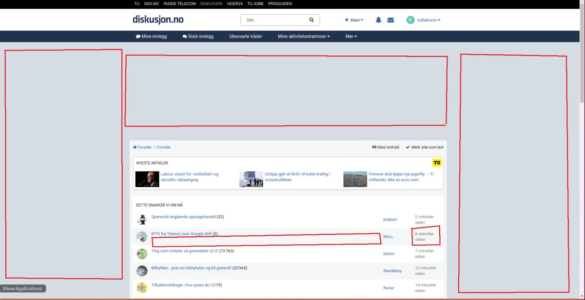Viewport: 585px width, 300px height.
Task: Open notifications bell icon
Action: pos(378,20)
